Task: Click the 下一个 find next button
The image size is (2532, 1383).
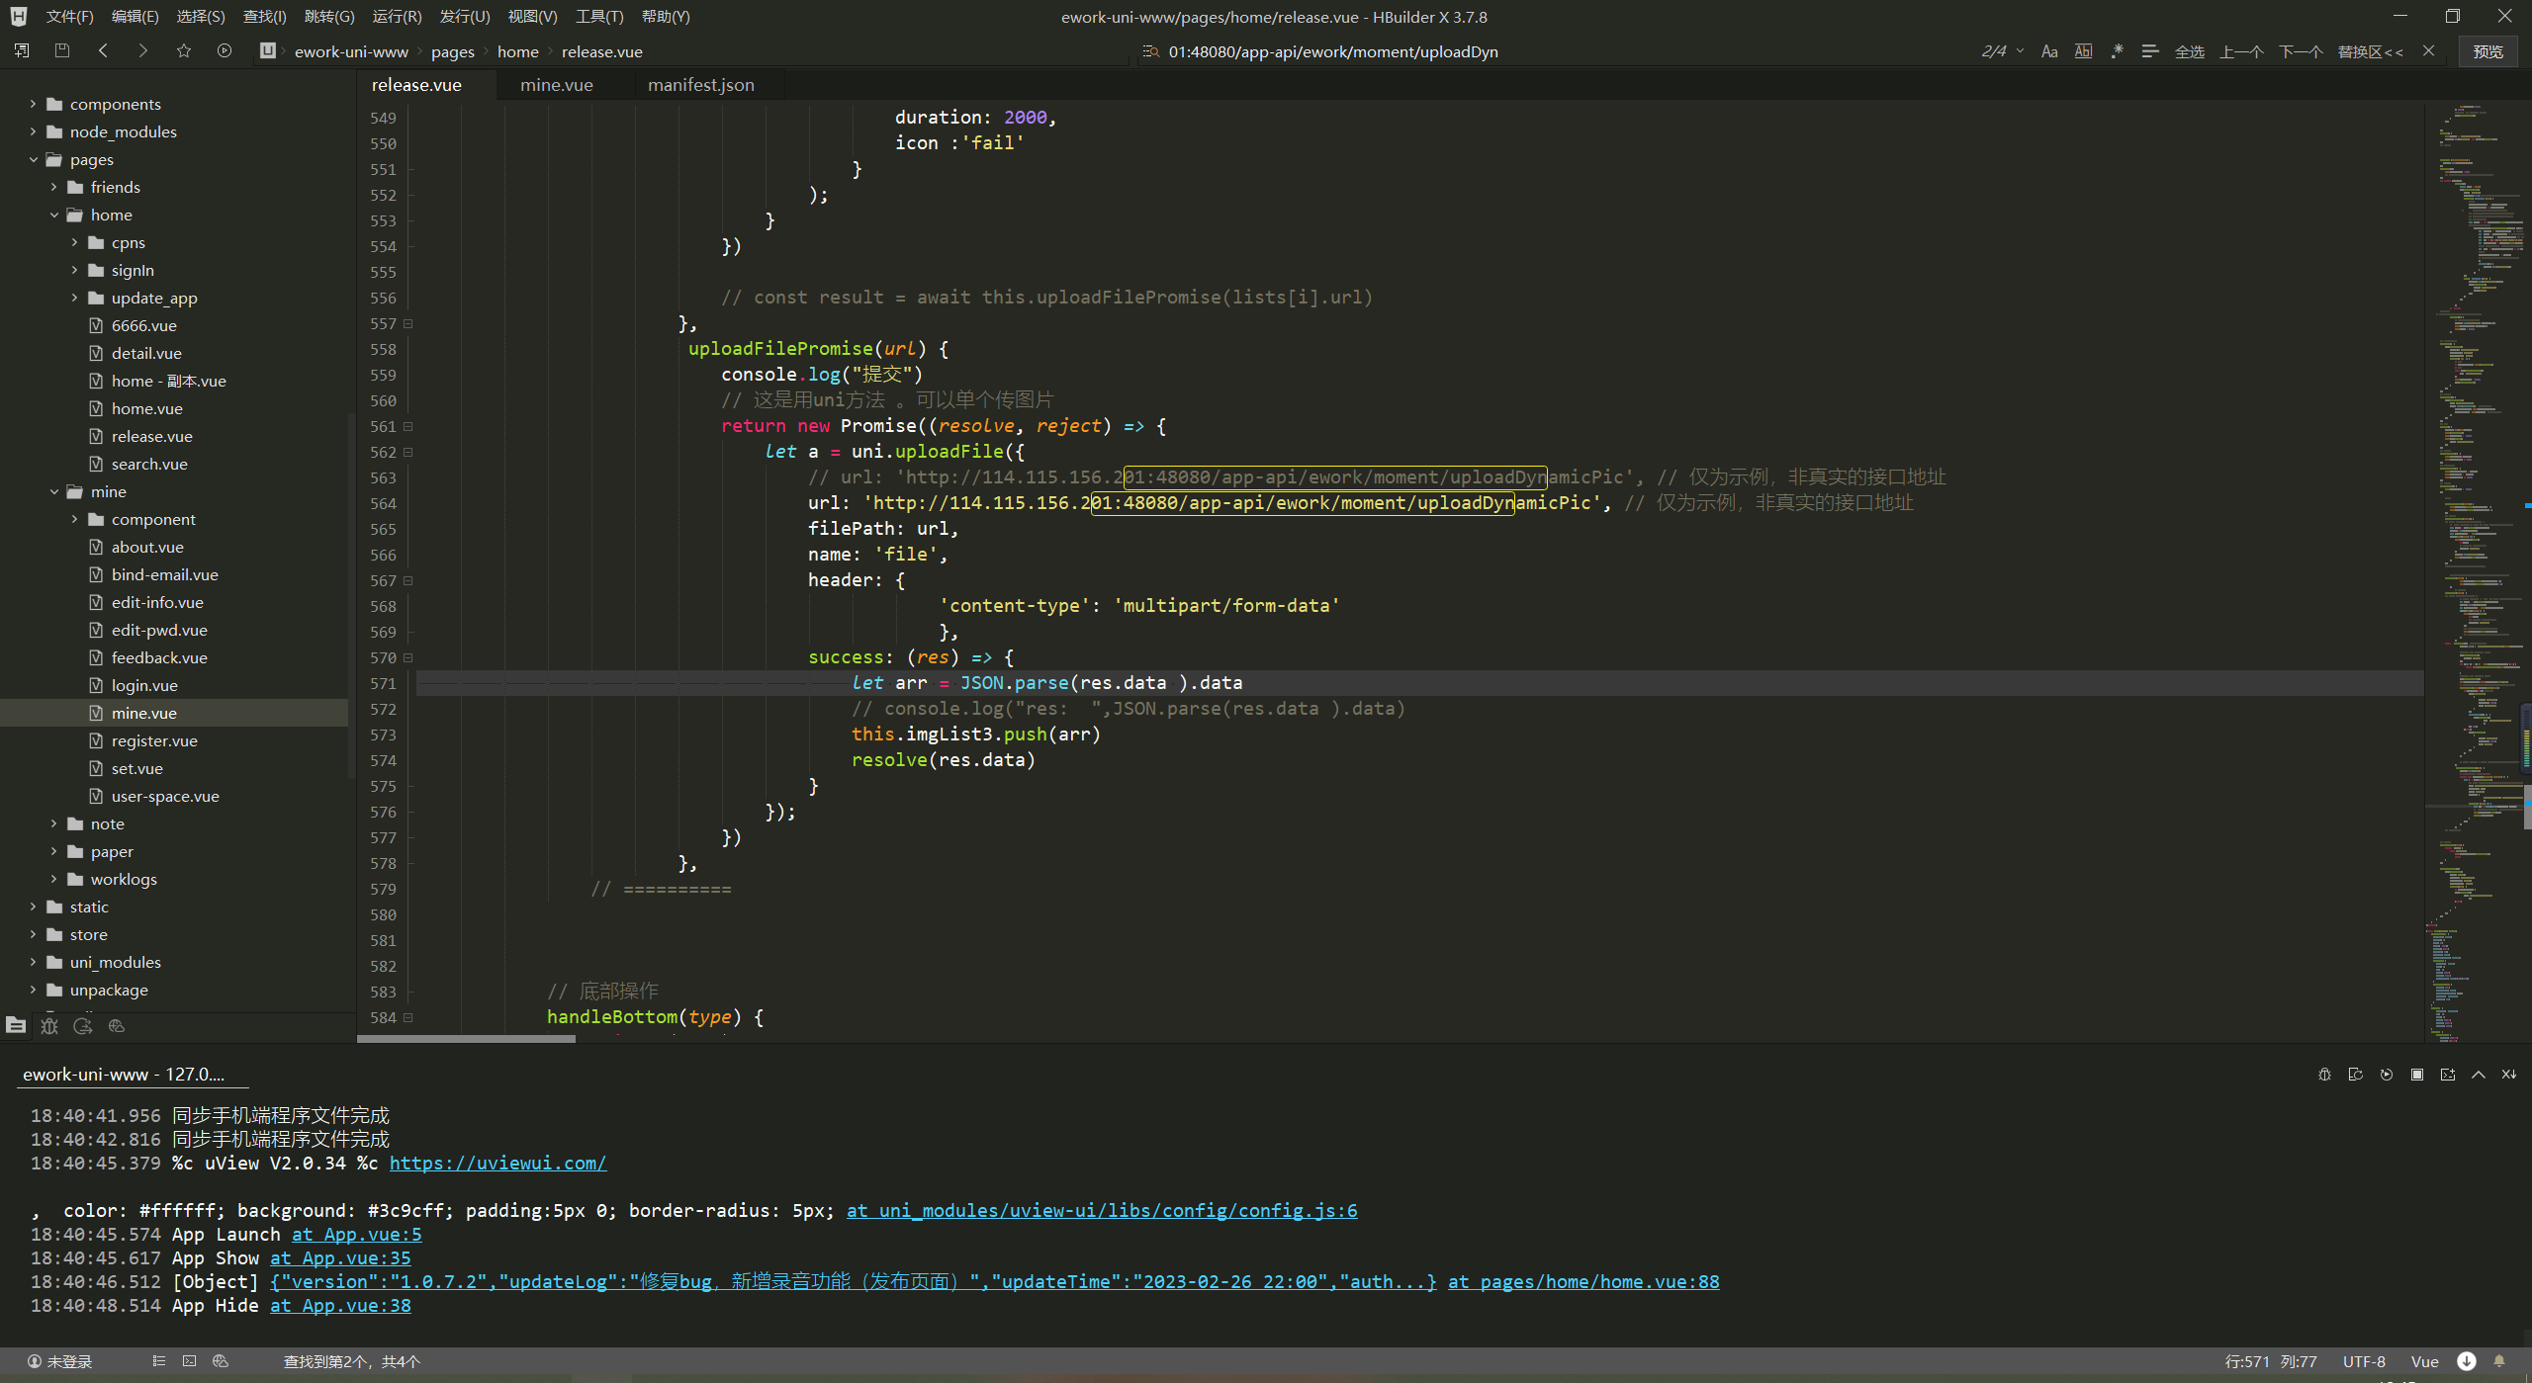Action: click(x=2300, y=51)
